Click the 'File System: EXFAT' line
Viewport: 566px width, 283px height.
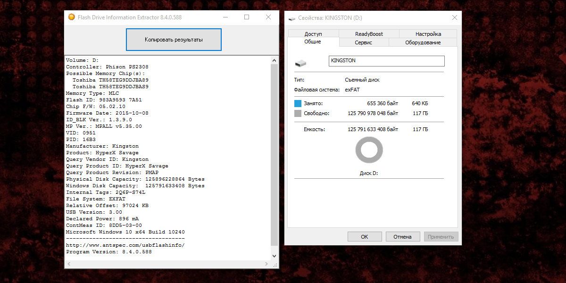(96, 199)
